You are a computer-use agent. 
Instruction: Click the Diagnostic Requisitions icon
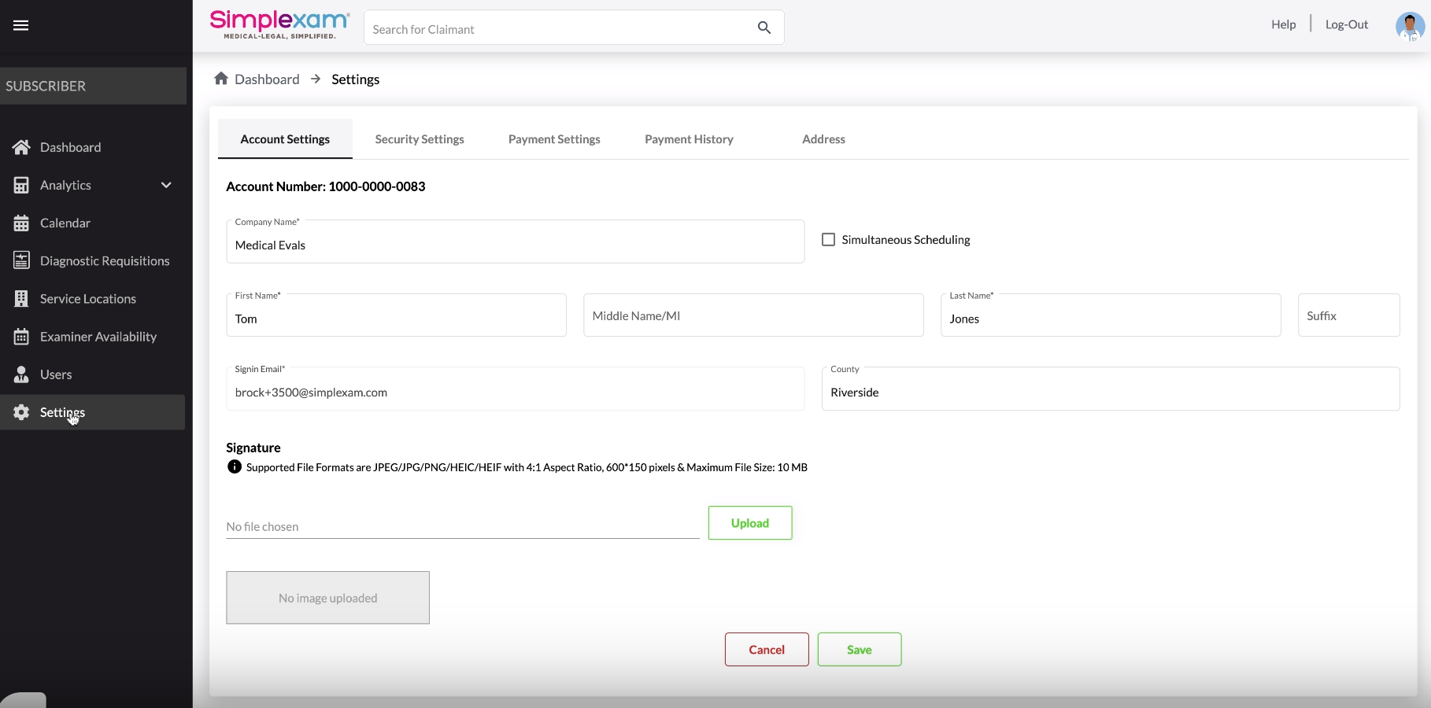click(x=21, y=260)
